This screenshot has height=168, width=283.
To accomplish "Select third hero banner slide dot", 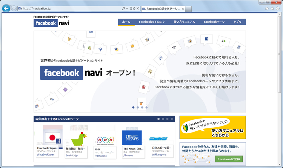I will pos(142,107).
